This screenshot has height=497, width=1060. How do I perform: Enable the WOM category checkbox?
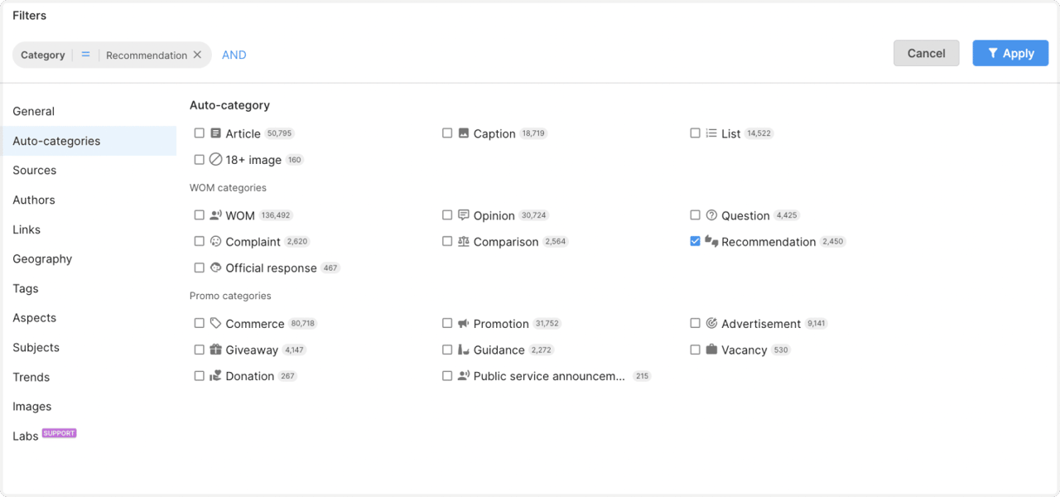200,215
